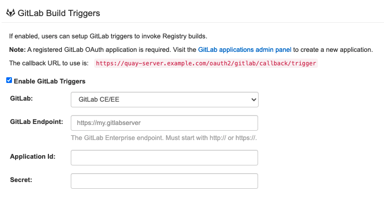Click the GitLab fox logo icon
The width and height of the screenshot is (384, 209).
click(10, 13)
